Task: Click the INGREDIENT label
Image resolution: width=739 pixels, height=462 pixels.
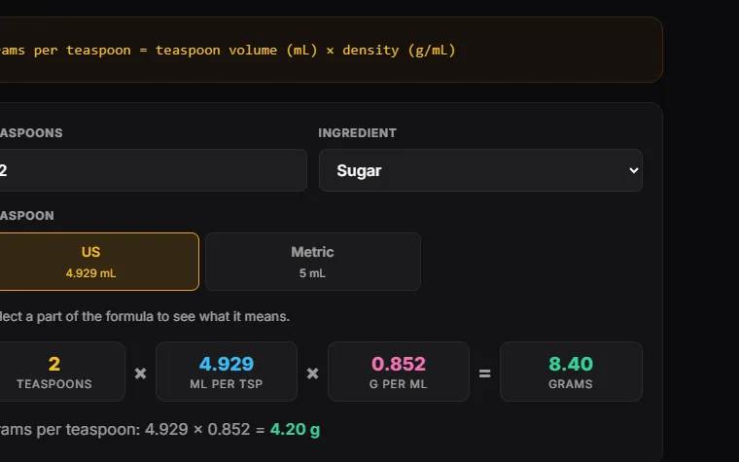Action: [357, 133]
